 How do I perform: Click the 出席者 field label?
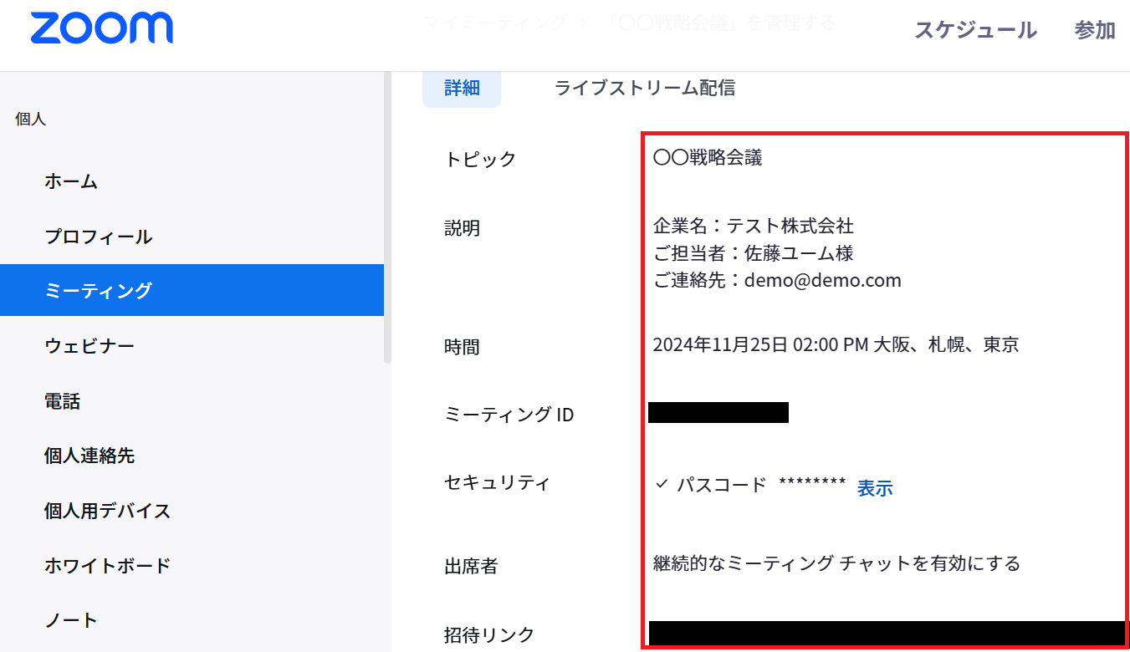coord(471,566)
